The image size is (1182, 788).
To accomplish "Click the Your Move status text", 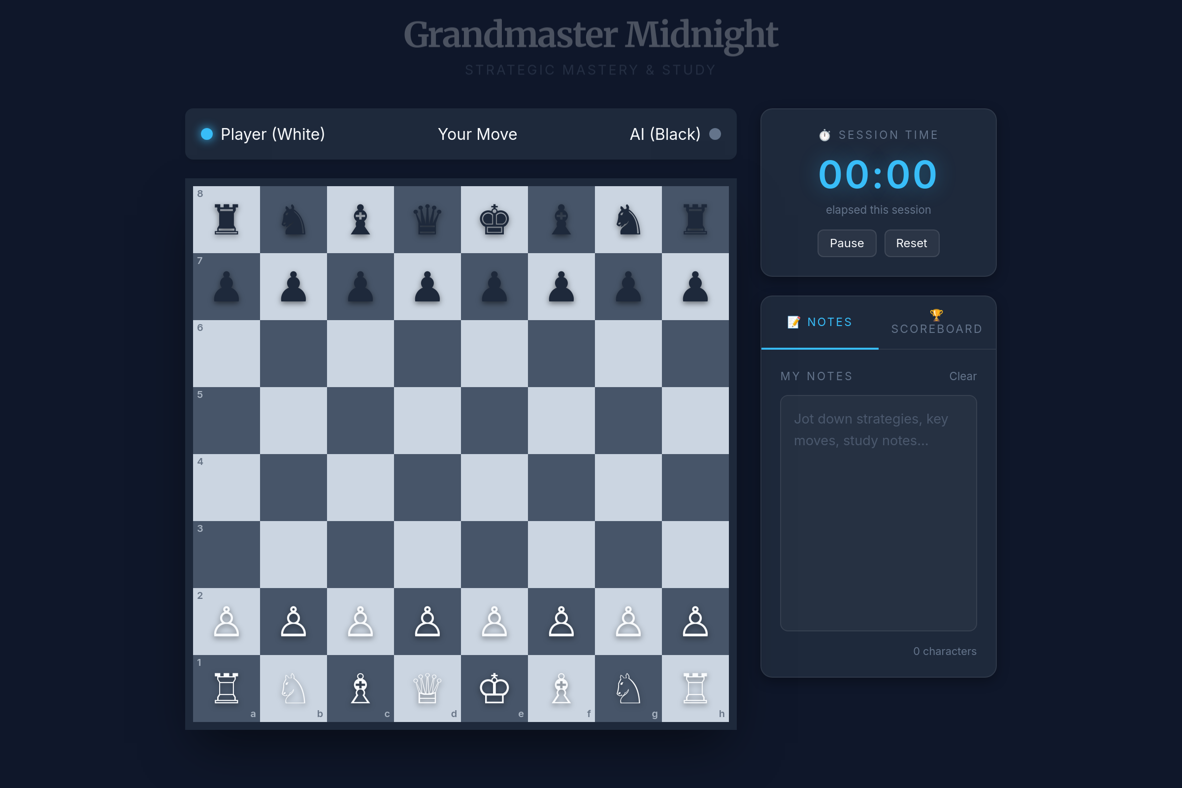I will (x=477, y=134).
